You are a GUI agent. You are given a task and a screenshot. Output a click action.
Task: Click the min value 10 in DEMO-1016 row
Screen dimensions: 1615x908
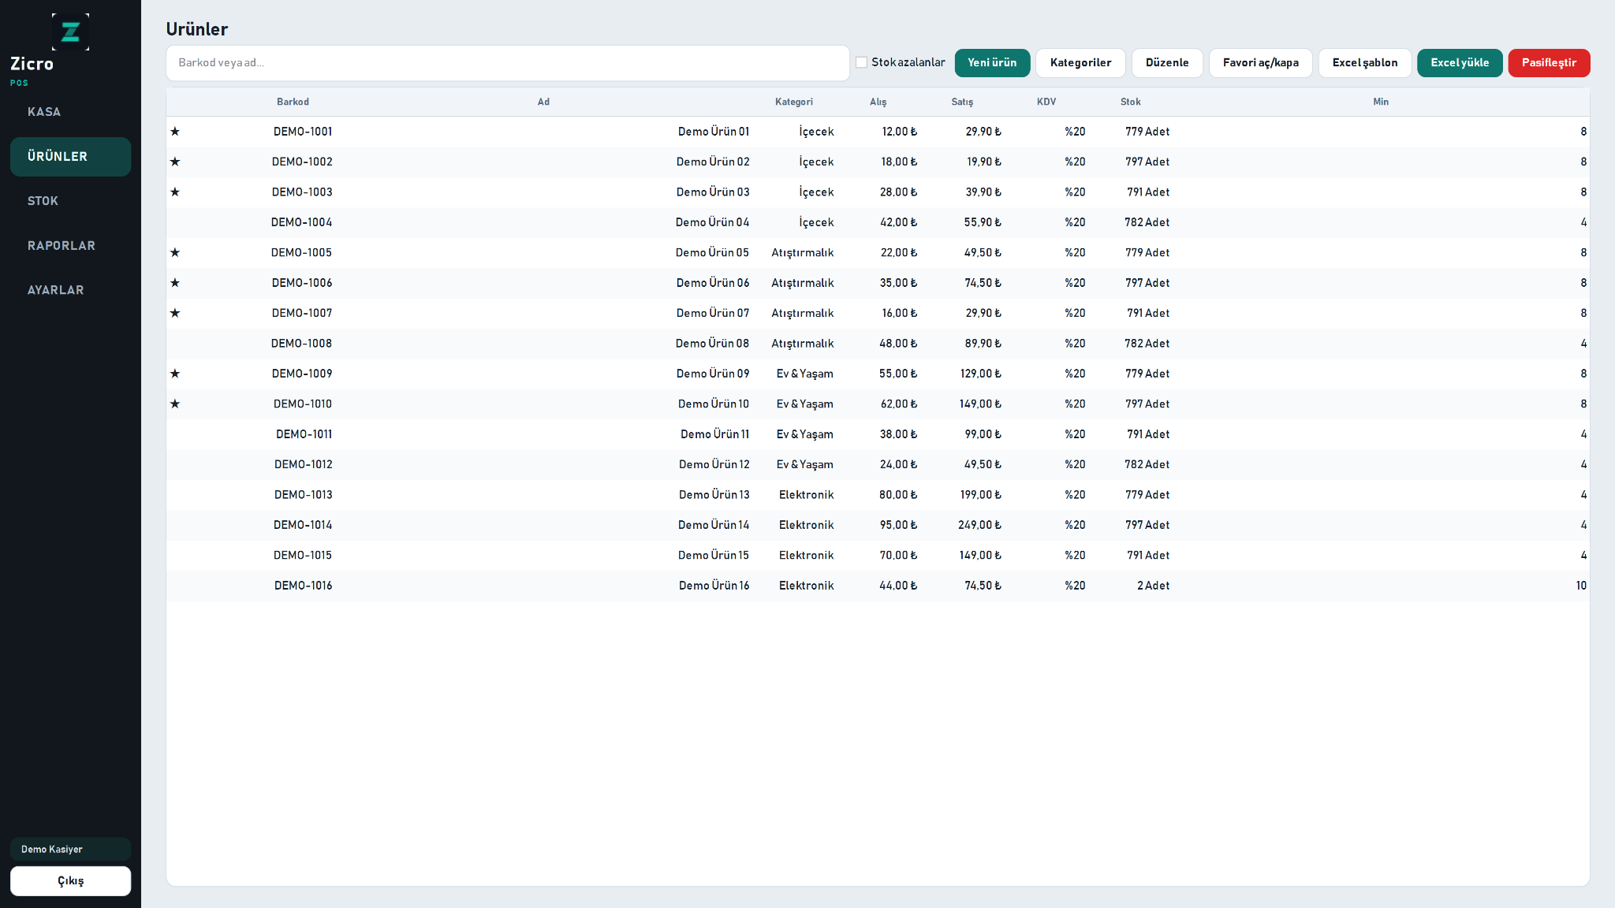pyautogui.click(x=1581, y=586)
